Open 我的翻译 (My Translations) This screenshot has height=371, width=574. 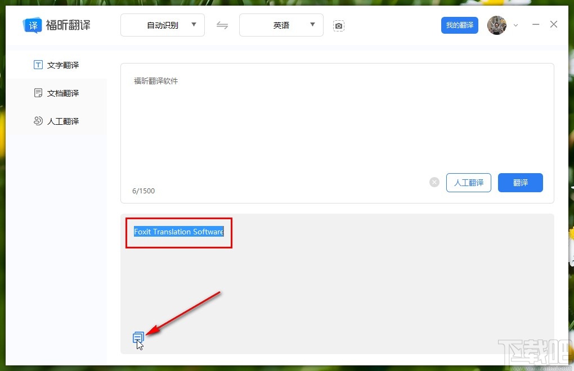459,25
